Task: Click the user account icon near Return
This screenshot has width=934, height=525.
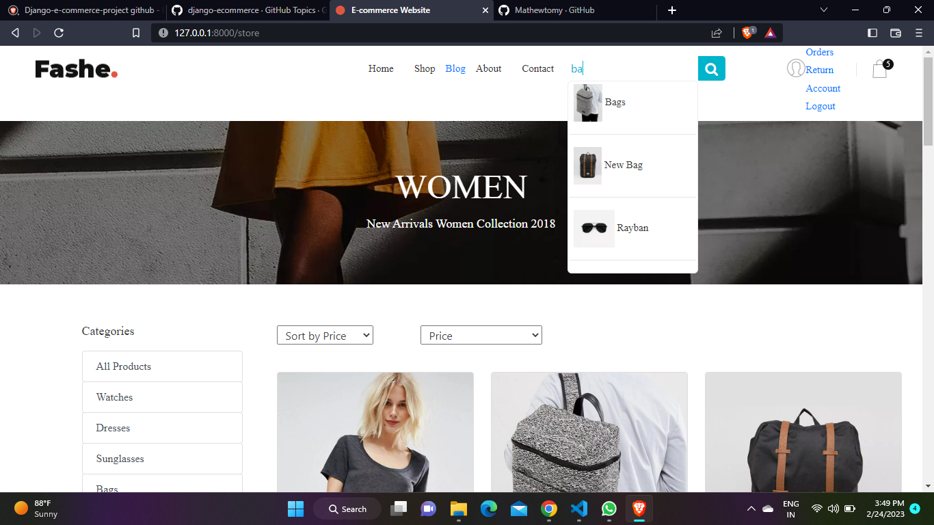Action: click(x=796, y=68)
